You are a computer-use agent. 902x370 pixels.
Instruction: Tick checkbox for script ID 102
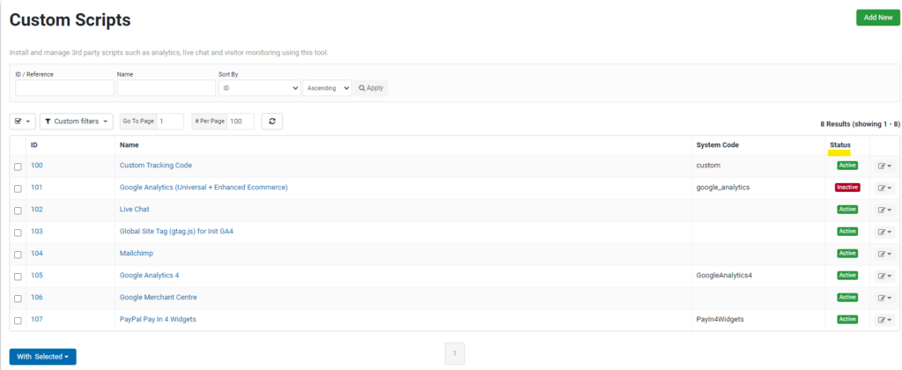click(x=18, y=211)
